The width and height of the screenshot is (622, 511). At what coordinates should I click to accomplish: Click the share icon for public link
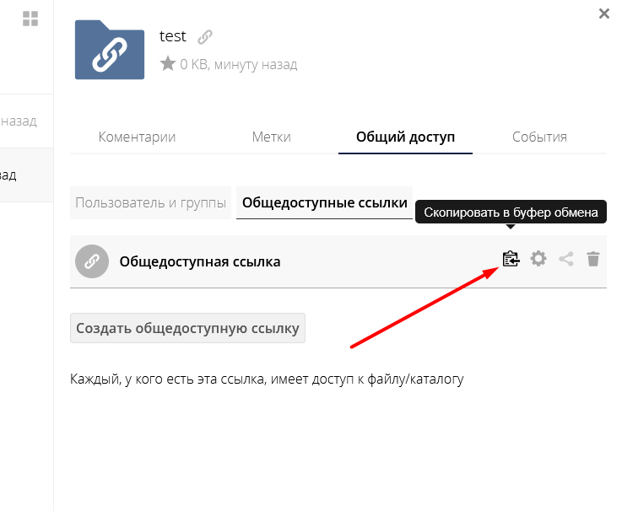click(x=566, y=260)
